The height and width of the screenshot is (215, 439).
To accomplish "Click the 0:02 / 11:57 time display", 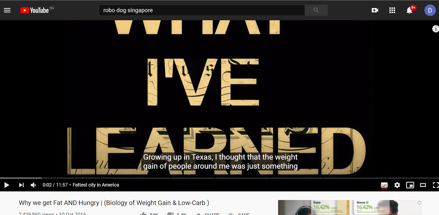I will [x=55, y=185].
